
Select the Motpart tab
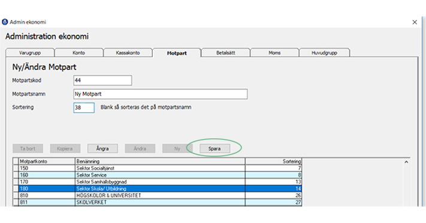[177, 53]
